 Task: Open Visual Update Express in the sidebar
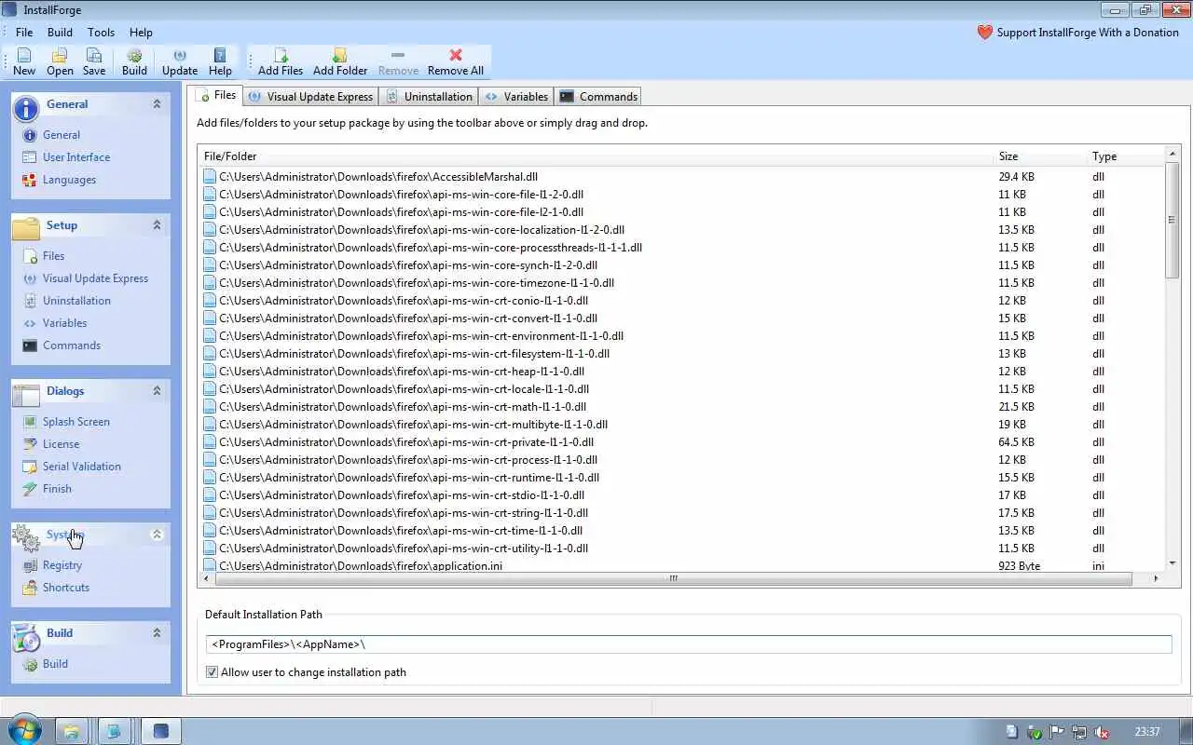click(x=95, y=278)
